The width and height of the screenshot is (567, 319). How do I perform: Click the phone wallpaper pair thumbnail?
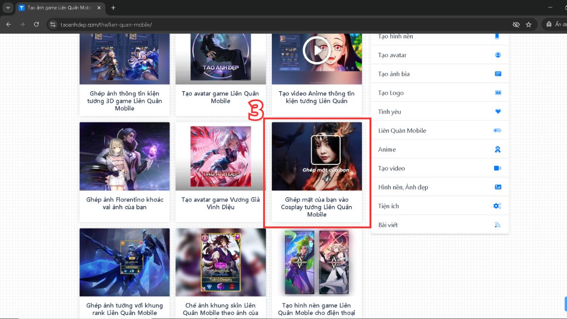[317, 262]
